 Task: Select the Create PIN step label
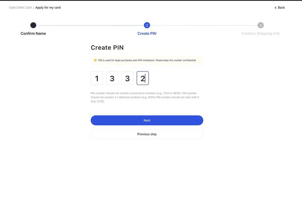[147, 34]
